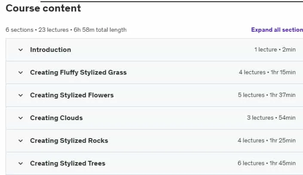Open the Creating Fluffy Stylized Grass title

(78, 72)
